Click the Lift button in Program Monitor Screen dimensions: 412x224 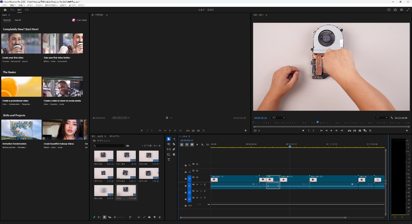point(349,131)
